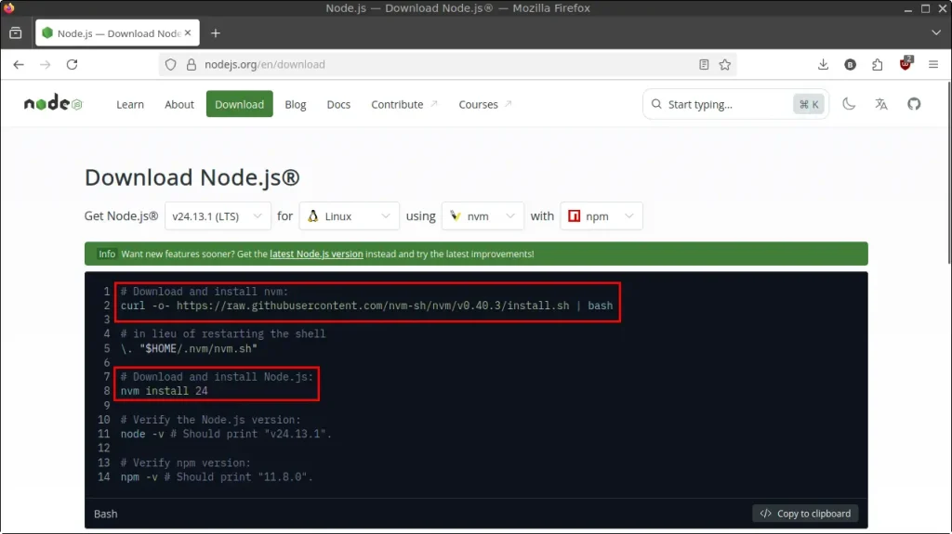Open the About nav item
Image resolution: width=952 pixels, height=534 pixels.
tap(179, 104)
